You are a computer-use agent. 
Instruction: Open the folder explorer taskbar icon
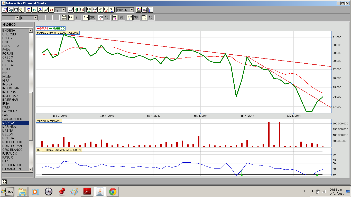point(22,192)
